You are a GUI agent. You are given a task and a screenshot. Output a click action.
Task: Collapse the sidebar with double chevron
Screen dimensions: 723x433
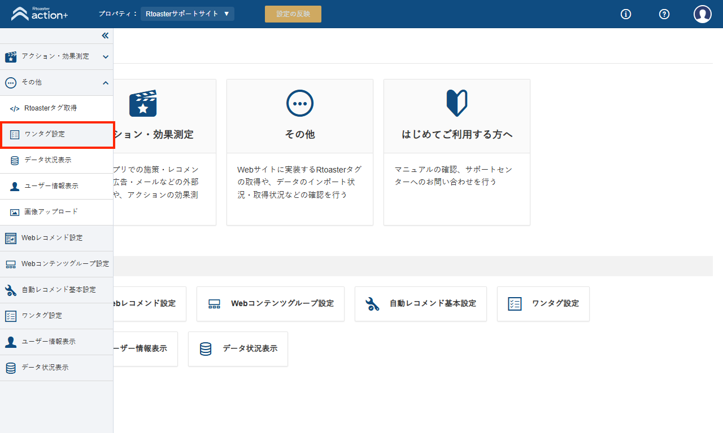pyautogui.click(x=105, y=36)
